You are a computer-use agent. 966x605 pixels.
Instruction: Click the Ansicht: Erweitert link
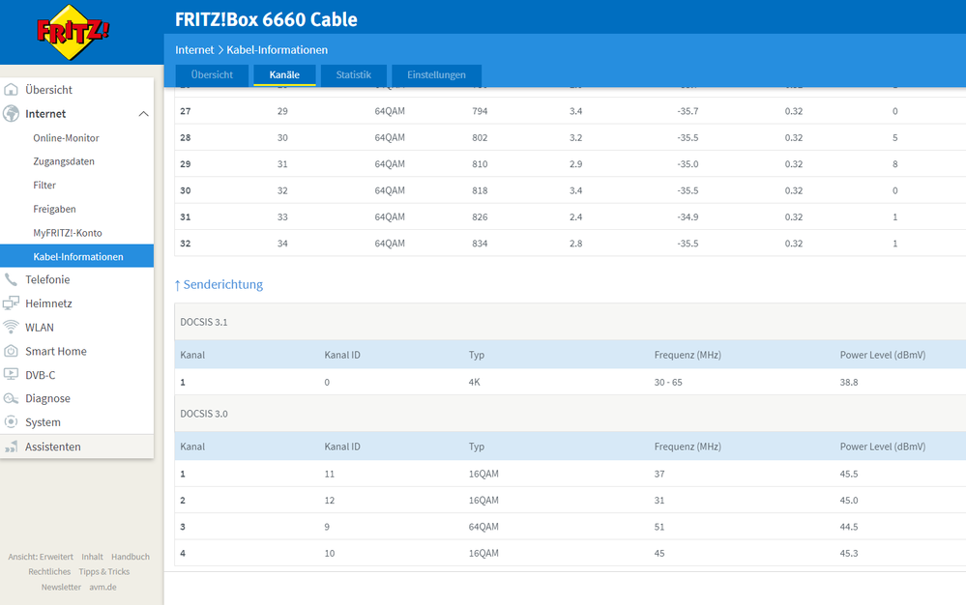click(40, 557)
